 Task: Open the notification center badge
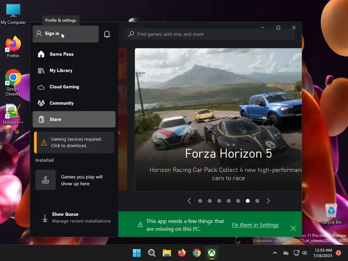coord(338,253)
